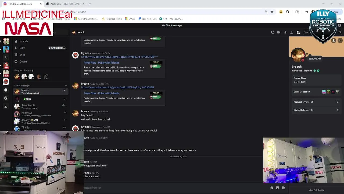
Task: Open the IL server
Action: 6,57
